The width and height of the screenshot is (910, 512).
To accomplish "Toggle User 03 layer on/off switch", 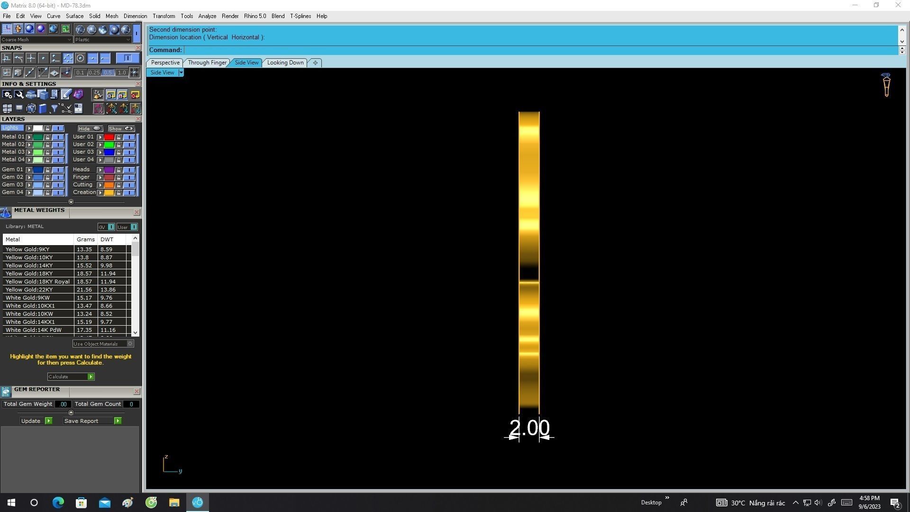I will tap(129, 152).
